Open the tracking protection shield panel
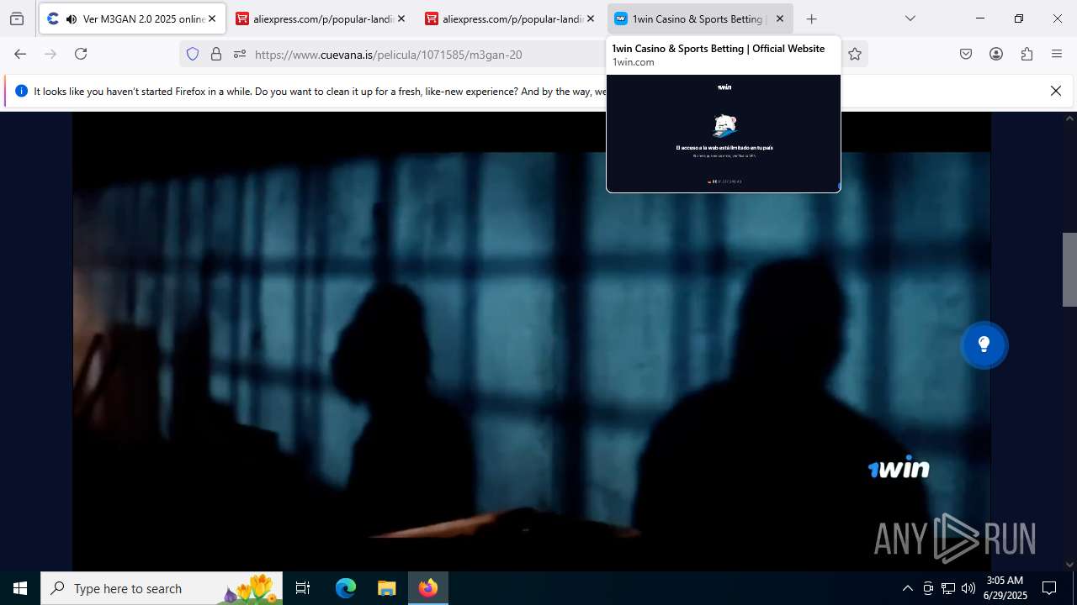Image resolution: width=1077 pixels, height=605 pixels. [193, 54]
